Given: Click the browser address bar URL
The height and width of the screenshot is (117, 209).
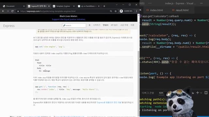Looking at the screenshot, I should click(x=48, y=11).
